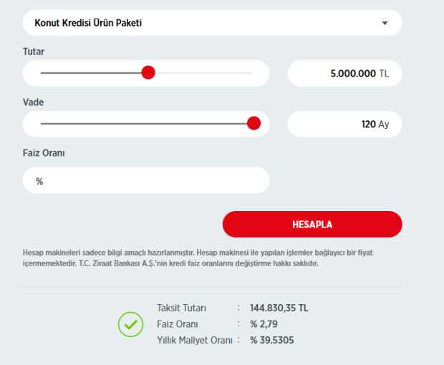Click the % 2,79 interest rate result
Screen dimensions: 444x365
tap(263, 324)
